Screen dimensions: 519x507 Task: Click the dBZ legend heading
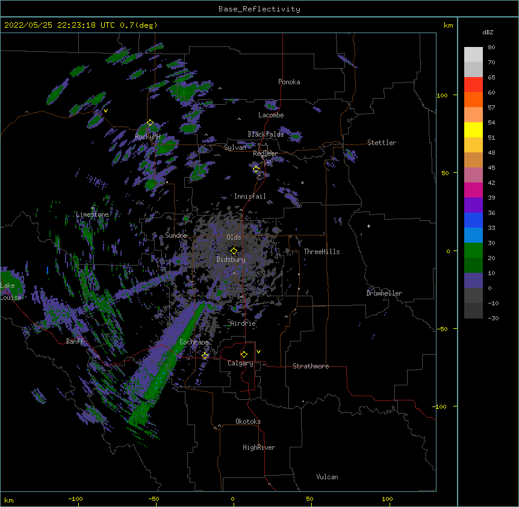coord(488,33)
